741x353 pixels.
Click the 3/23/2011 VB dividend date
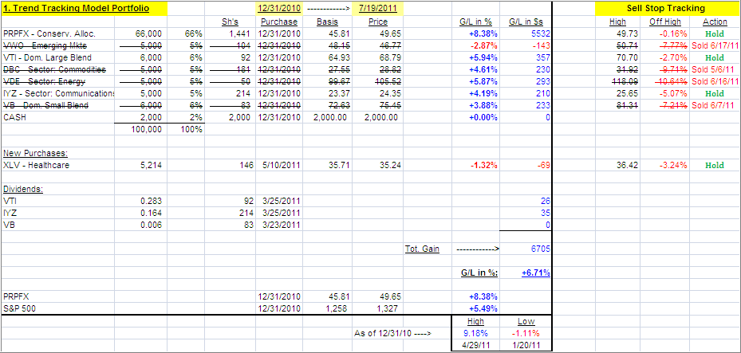[x=283, y=226]
